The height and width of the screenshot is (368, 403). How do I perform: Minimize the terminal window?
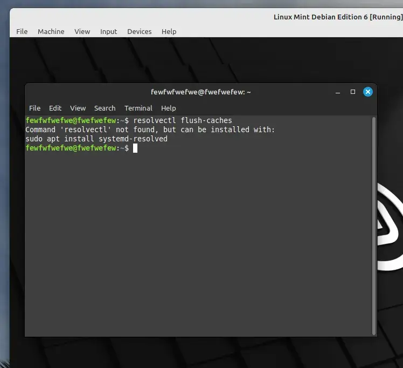[338, 92]
